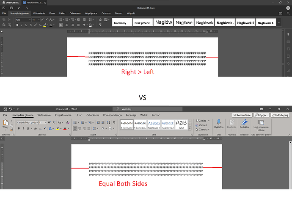Click the sort icon in Word's Akapit group
292x202 pixels.
click(x=108, y=122)
